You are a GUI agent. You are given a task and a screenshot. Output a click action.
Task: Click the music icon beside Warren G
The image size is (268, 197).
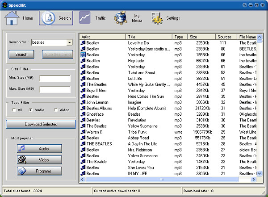[83, 132]
